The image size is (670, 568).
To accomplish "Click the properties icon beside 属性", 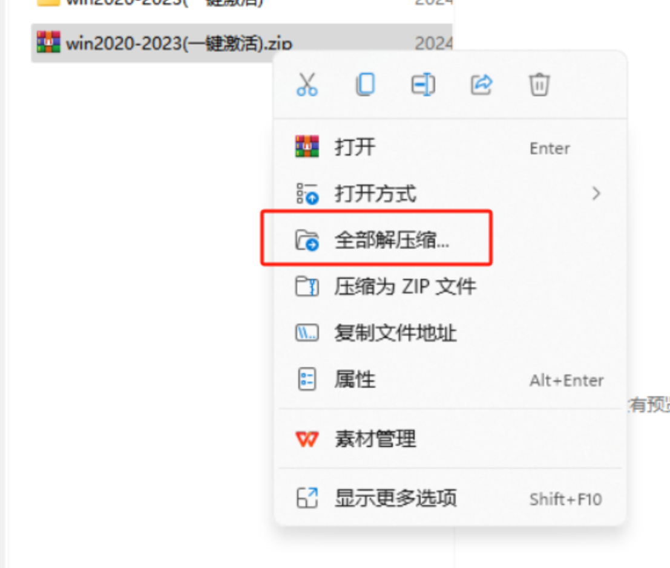I will 307,379.
